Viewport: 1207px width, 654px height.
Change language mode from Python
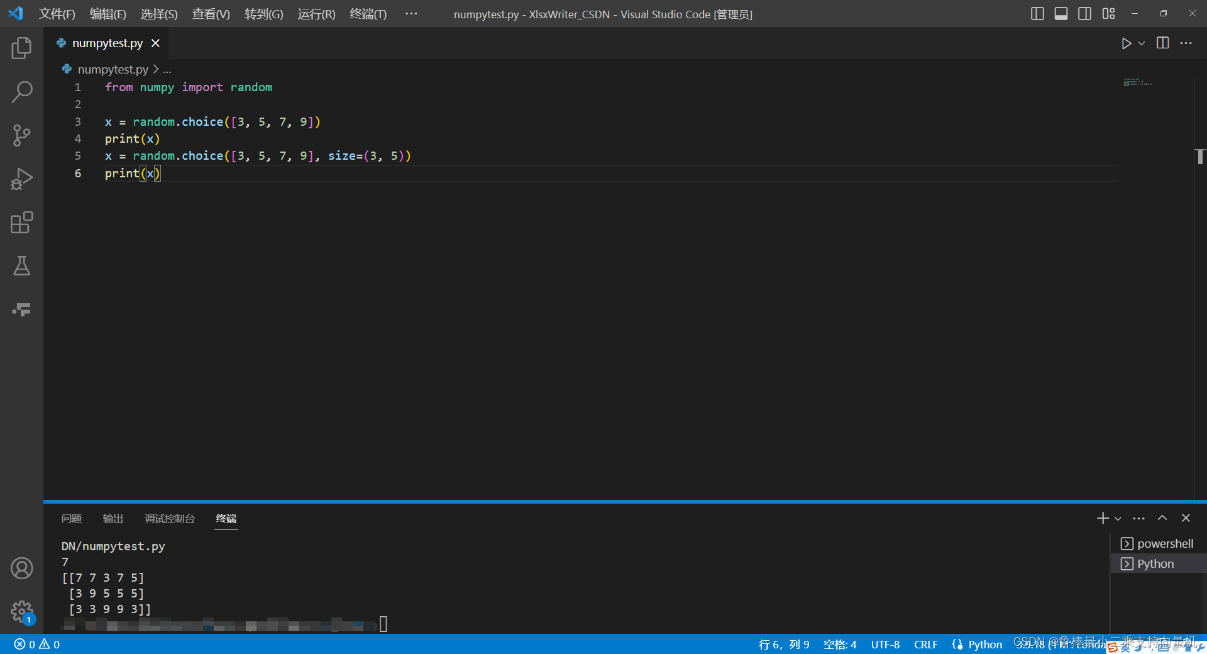tap(985, 645)
